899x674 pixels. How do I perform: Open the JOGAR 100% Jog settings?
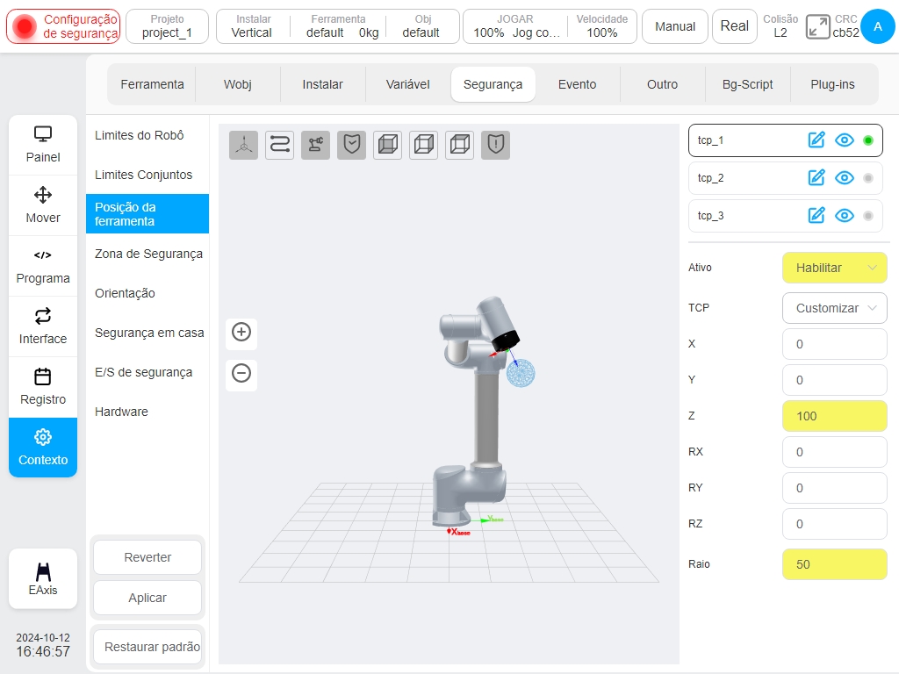coord(514,26)
